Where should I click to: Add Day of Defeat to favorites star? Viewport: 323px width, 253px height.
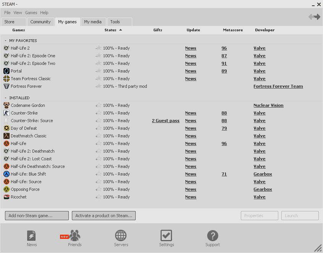(98, 128)
